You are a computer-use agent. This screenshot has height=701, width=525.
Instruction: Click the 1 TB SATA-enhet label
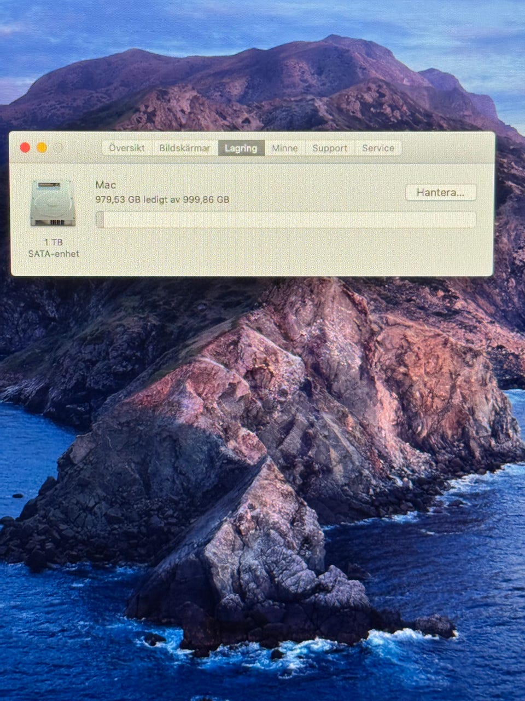point(54,248)
